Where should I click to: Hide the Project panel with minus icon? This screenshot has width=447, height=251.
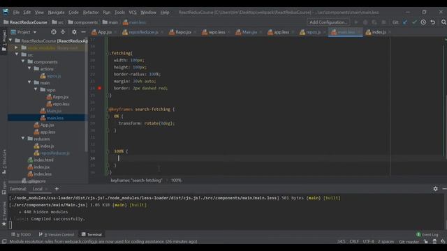[83, 32]
